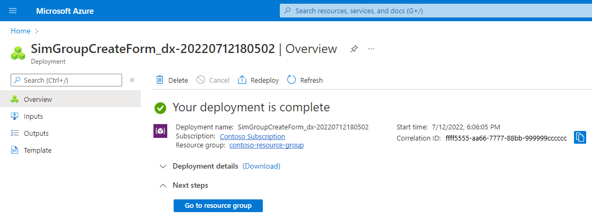Click the Delete toolbar label
The image size is (592, 219).
pyautogui.click(x=178, y=80)
